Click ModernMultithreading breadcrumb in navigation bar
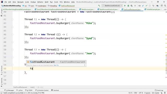Screen dimensions: 167x94 coord(12,6)
